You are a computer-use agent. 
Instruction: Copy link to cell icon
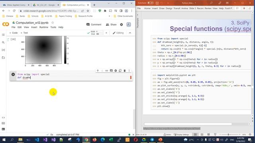point(107,71)
